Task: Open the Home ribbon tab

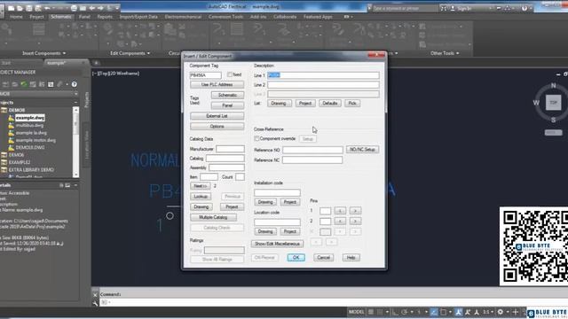Action: pos(16,17)
